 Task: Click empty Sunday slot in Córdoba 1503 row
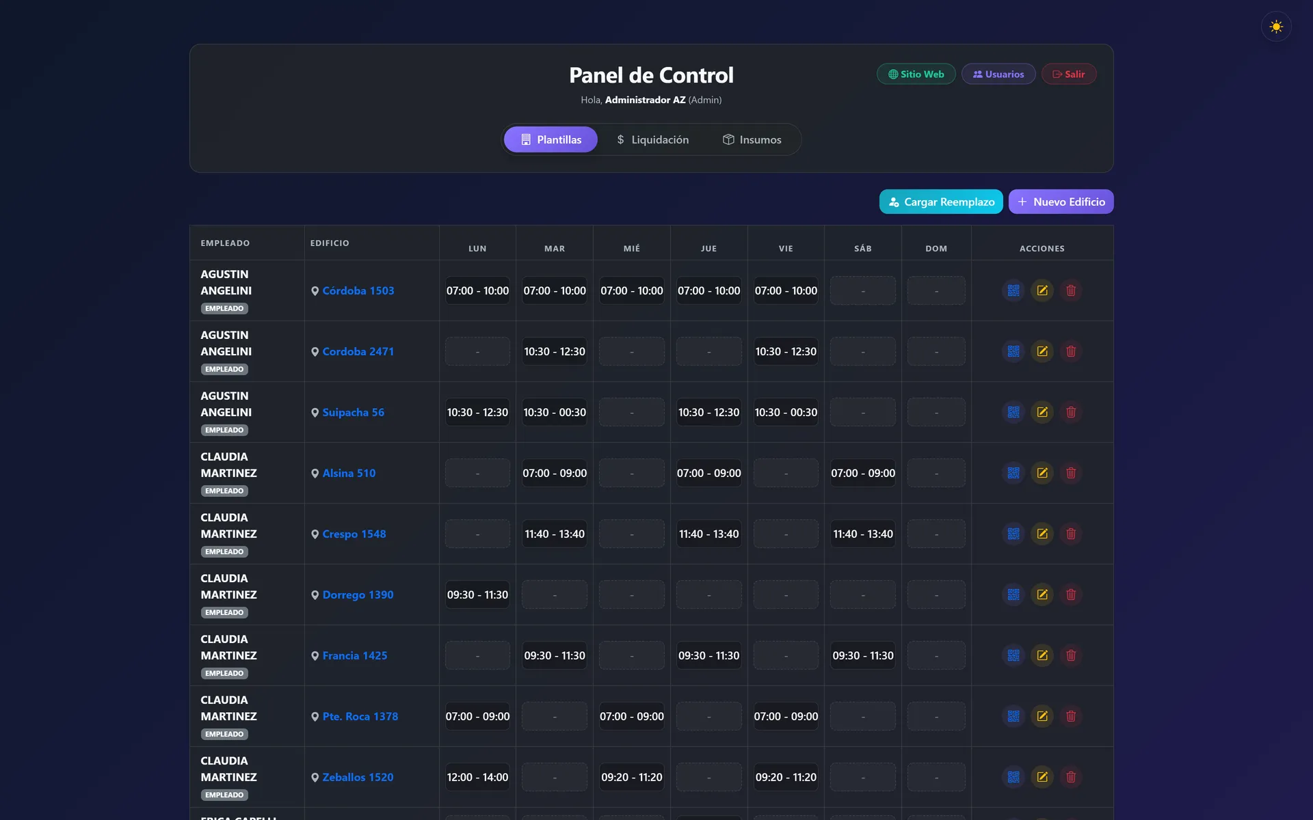936,290
